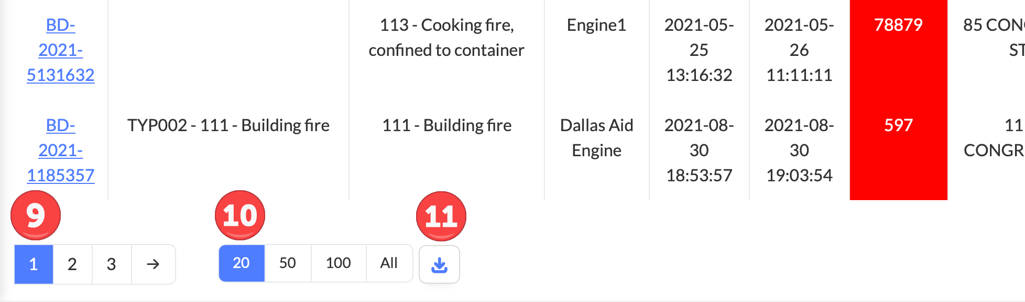Click the Dallas Aid Engine cell
The width and height of the screenshot is (1025, 302).
click(x=597, y=150)
